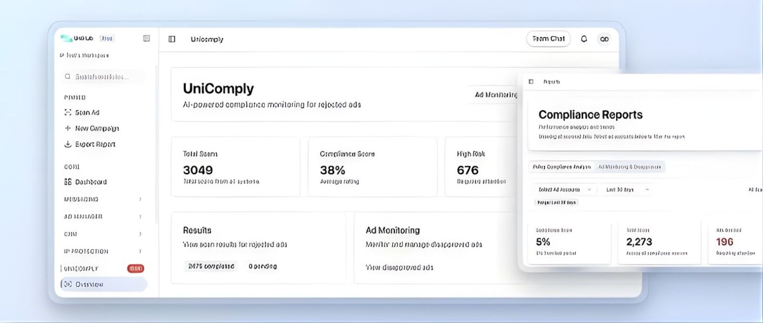Screen dimensions: 763x323
Task: Select the highlighted Overview item in sidebar
Action: pos(103,284)
